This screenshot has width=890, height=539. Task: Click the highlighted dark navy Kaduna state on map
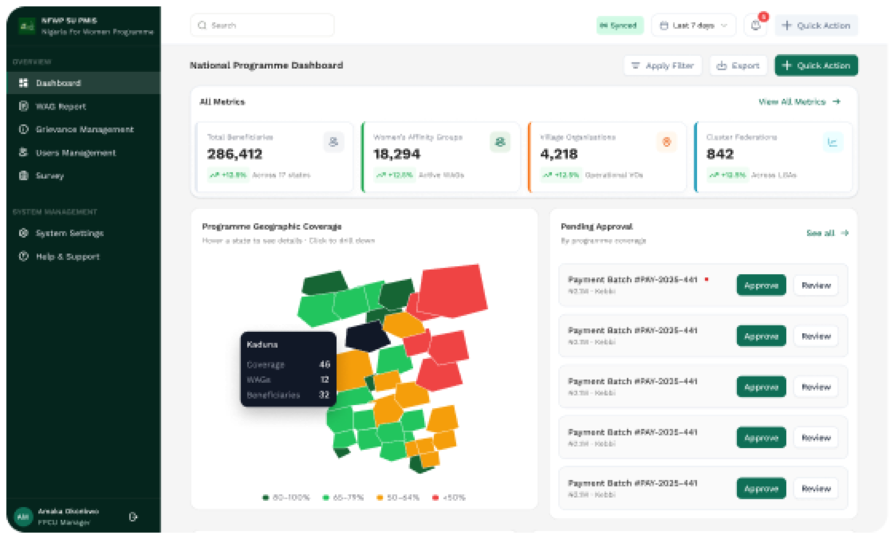[x=367, y=335]
